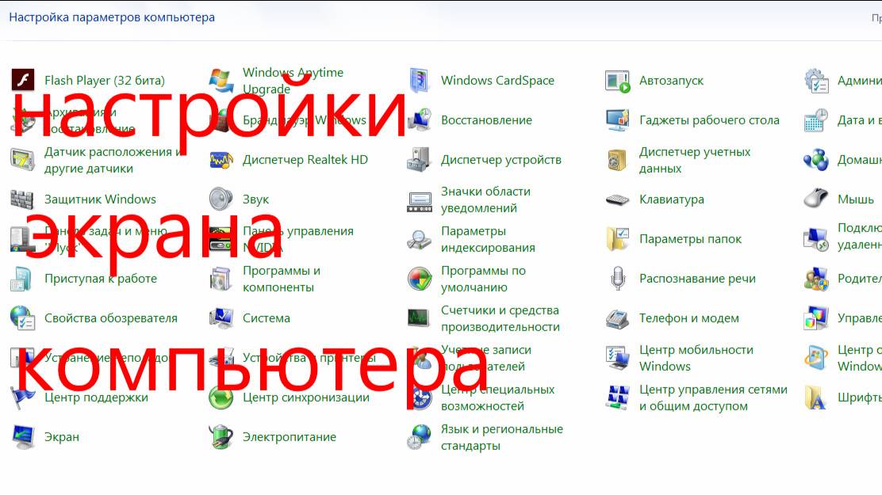This screenshot has height=495, width=882.
Task: Open the Параметры индексирования icon
Action: pos(420,239)
